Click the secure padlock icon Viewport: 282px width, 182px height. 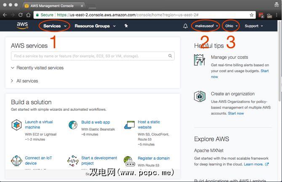tap(37, 15)
